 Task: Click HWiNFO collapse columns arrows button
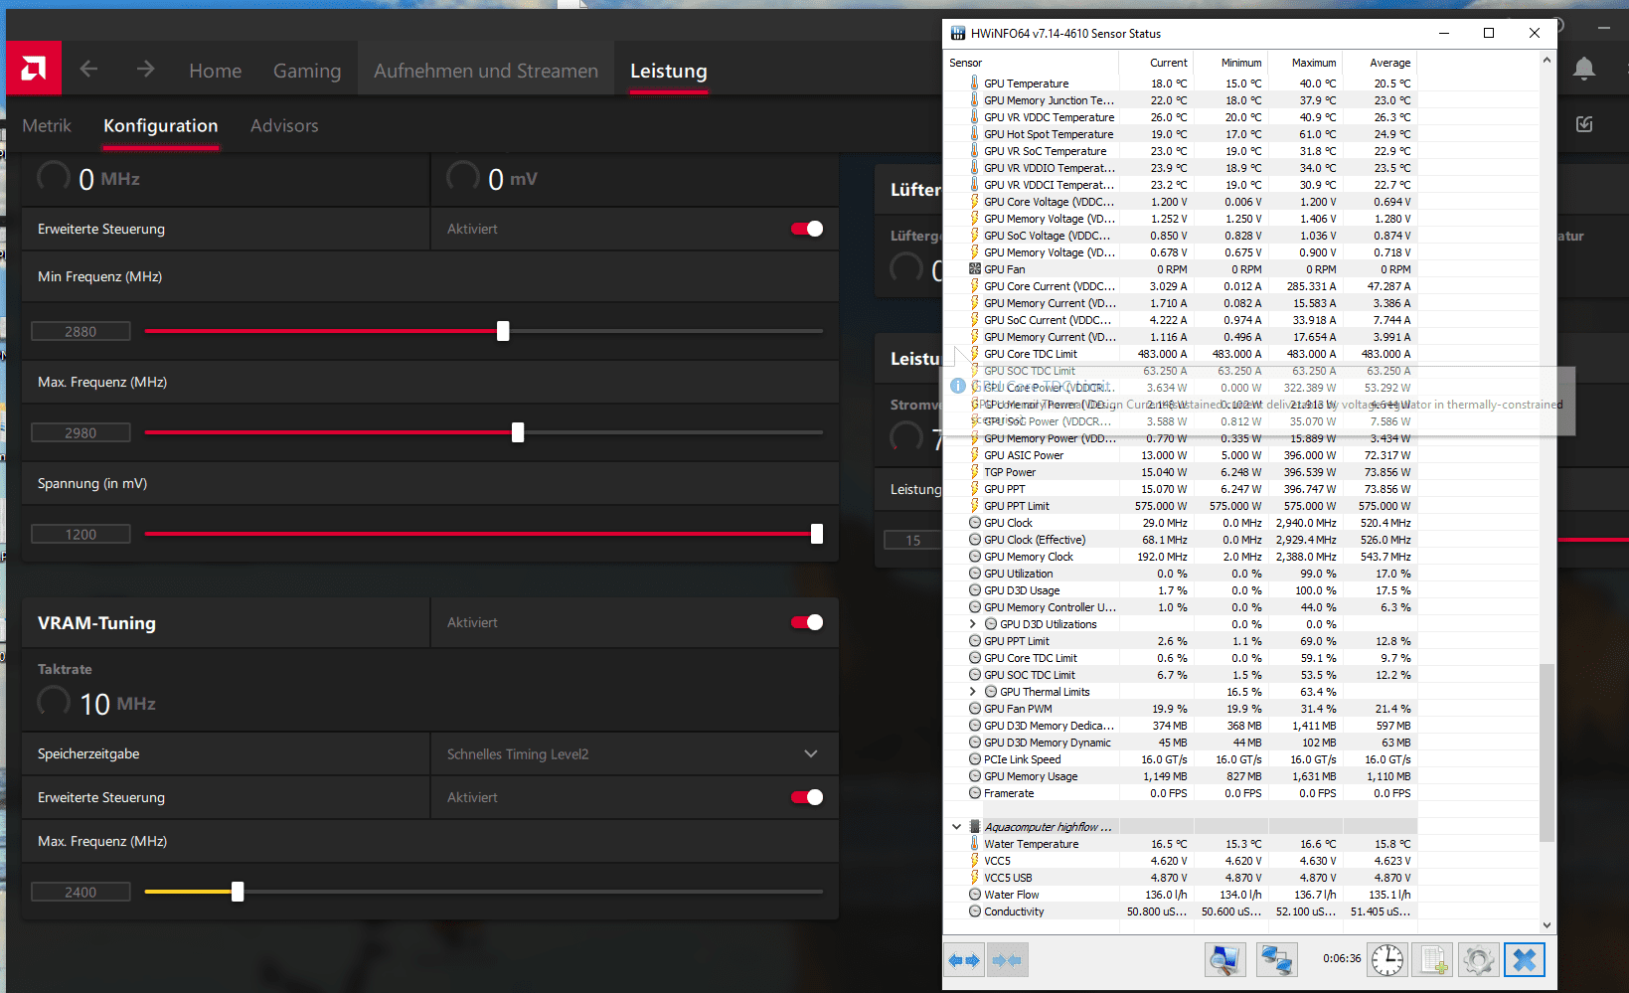click(x=1007, y=960)
